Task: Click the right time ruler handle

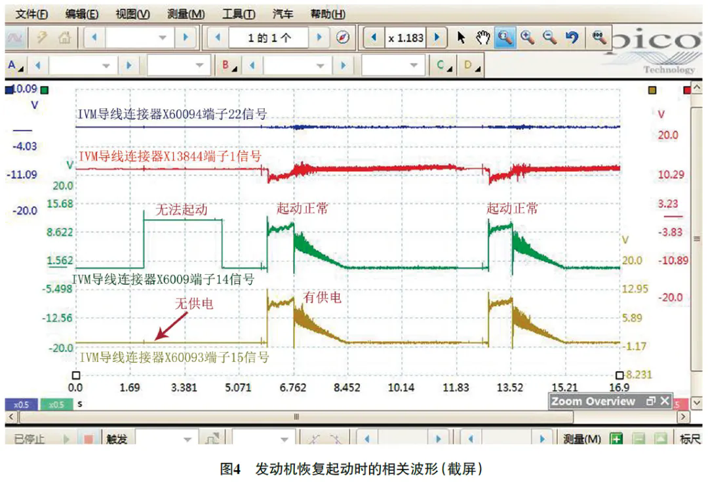Action: tap(619, 375)
